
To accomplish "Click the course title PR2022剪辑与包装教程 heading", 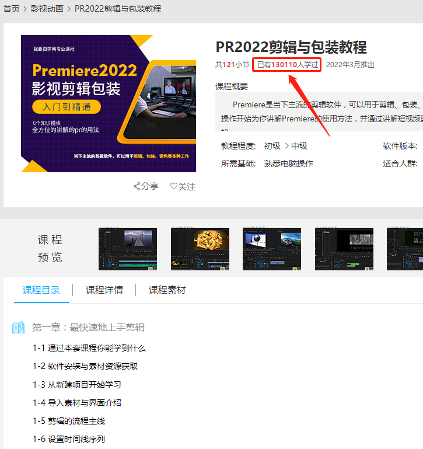I will 291,47.
